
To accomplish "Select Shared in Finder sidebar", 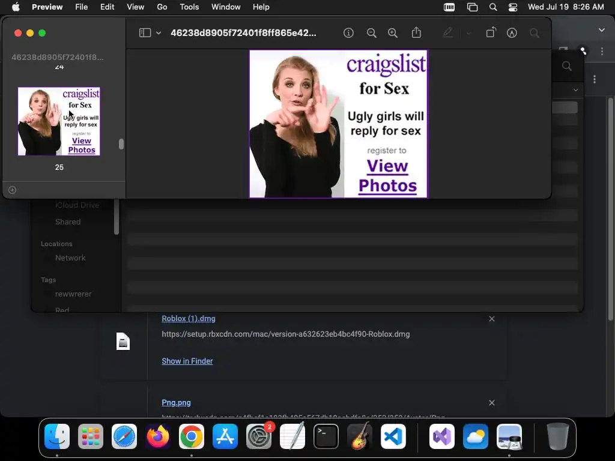I will tap(68, 221).
